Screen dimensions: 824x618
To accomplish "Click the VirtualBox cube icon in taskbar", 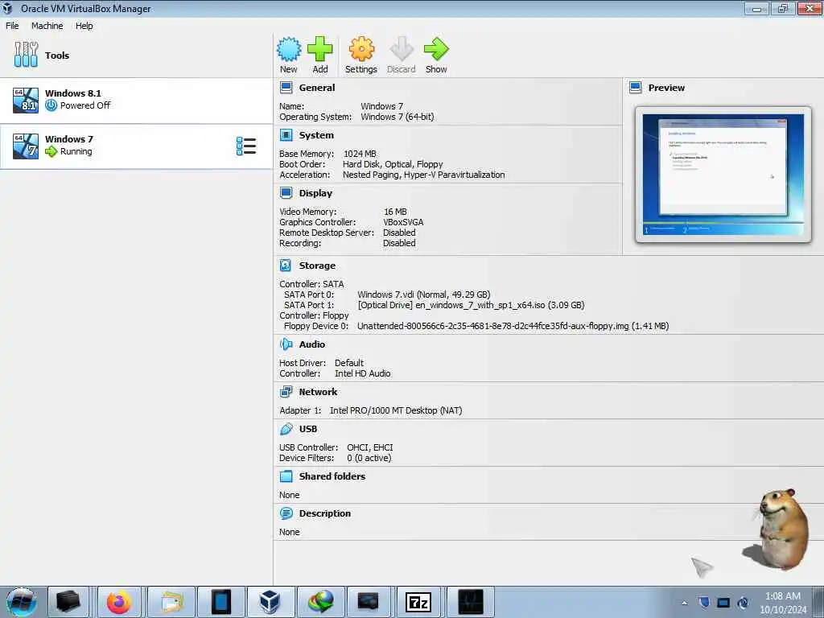I will pyautogui.click(x=270, y=602).
